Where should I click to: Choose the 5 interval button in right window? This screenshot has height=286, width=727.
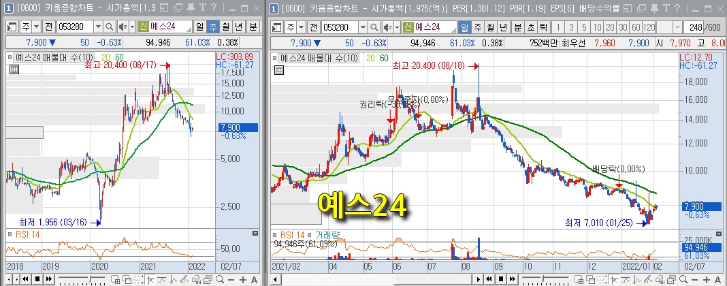[x=584, y=27]
